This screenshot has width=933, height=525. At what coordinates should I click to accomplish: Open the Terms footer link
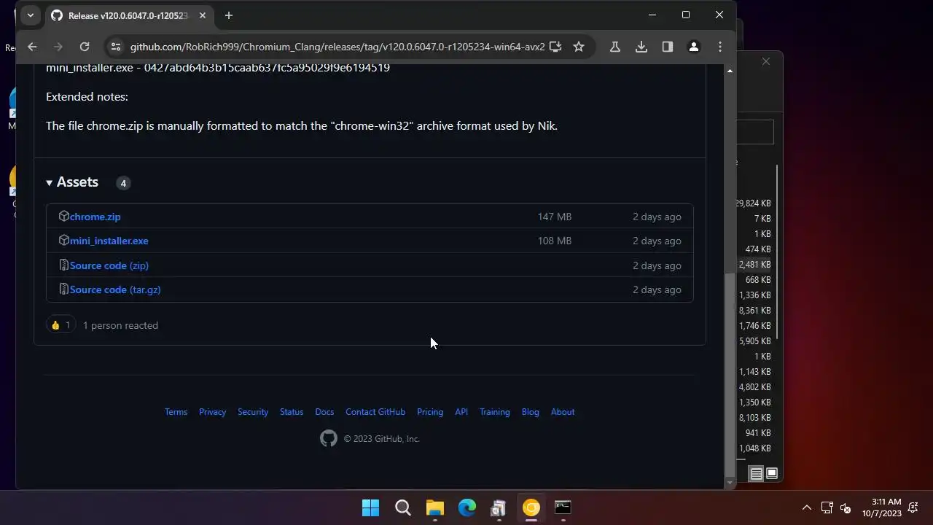[x=176, y=412]
